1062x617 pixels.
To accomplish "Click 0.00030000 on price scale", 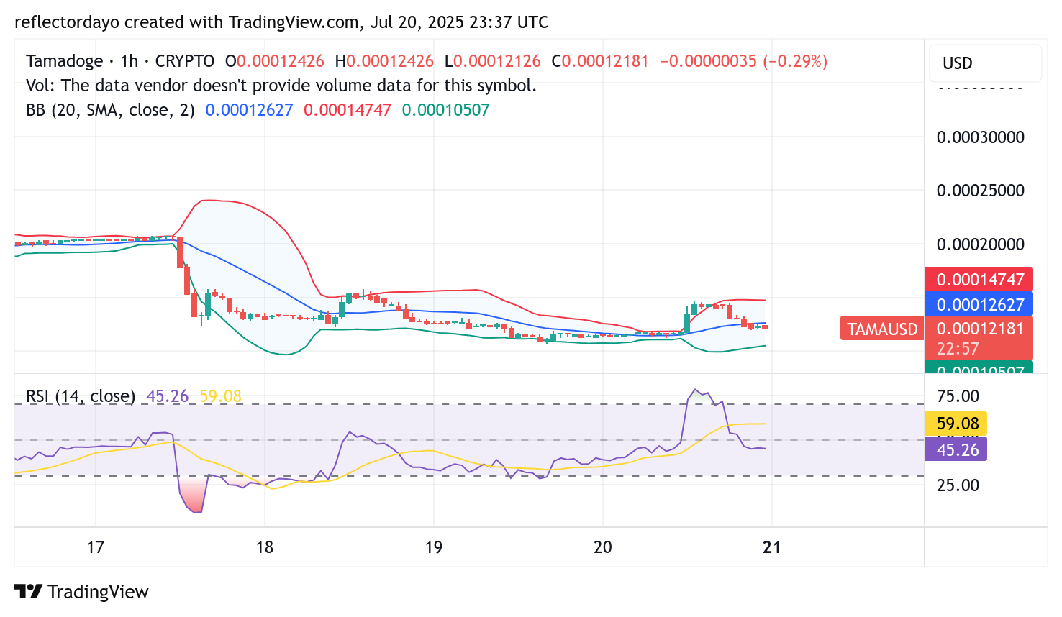I will (980, 137).
